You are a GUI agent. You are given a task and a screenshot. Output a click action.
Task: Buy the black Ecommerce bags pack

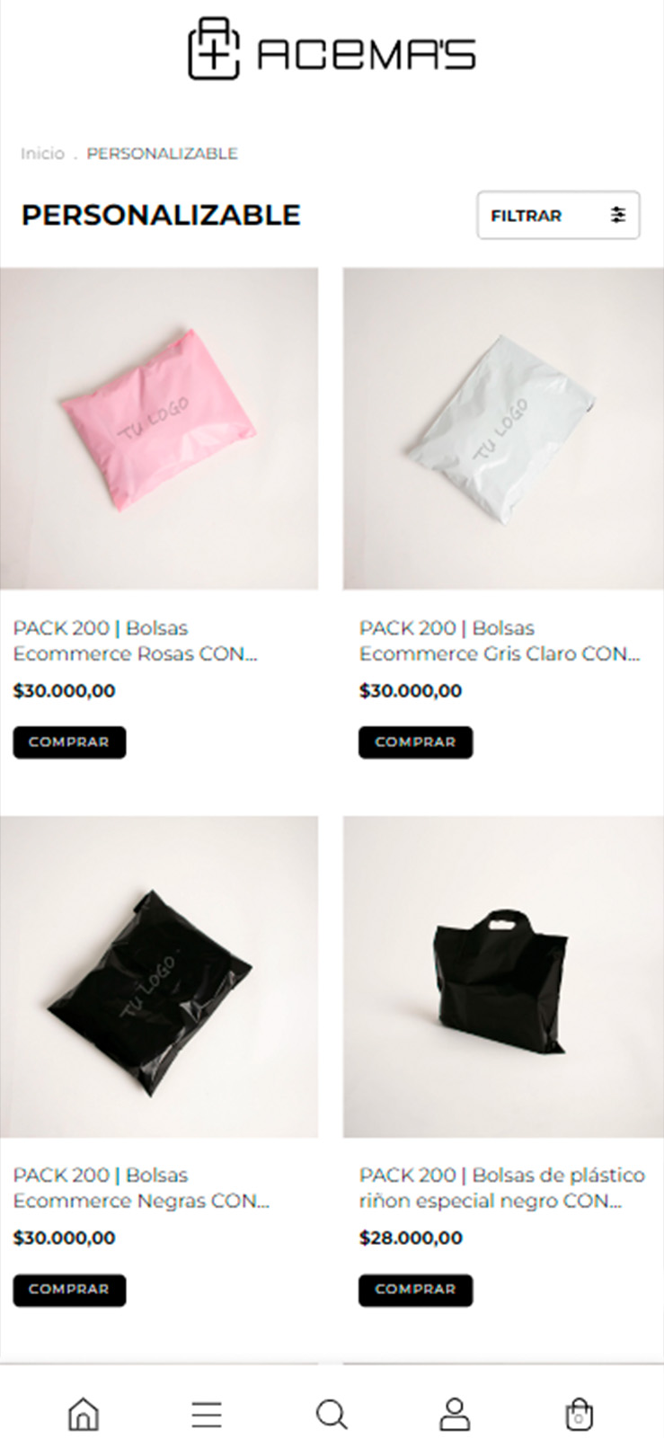pyautogui.click(x=69, y=1290)
